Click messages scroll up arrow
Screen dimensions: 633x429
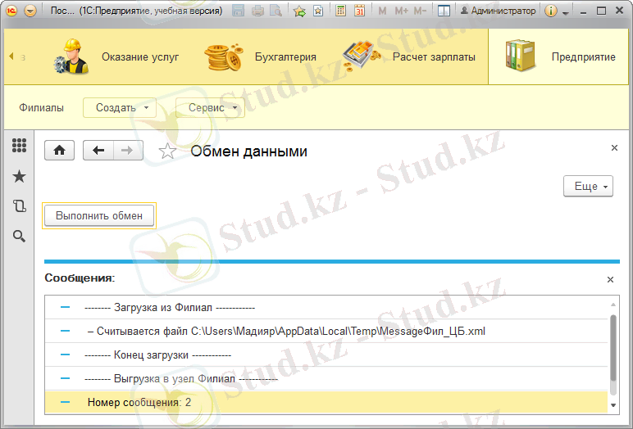613,305
